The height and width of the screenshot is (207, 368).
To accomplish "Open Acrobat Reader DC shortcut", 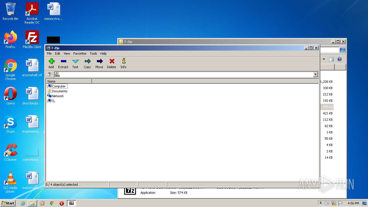I will [32, 13].
